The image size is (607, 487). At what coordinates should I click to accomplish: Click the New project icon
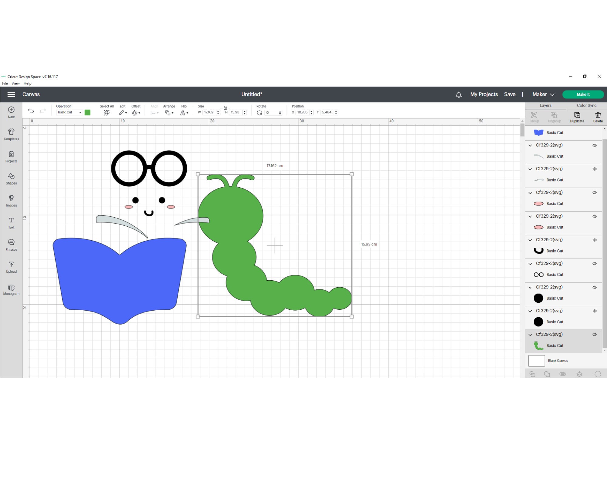click(11, 110)
